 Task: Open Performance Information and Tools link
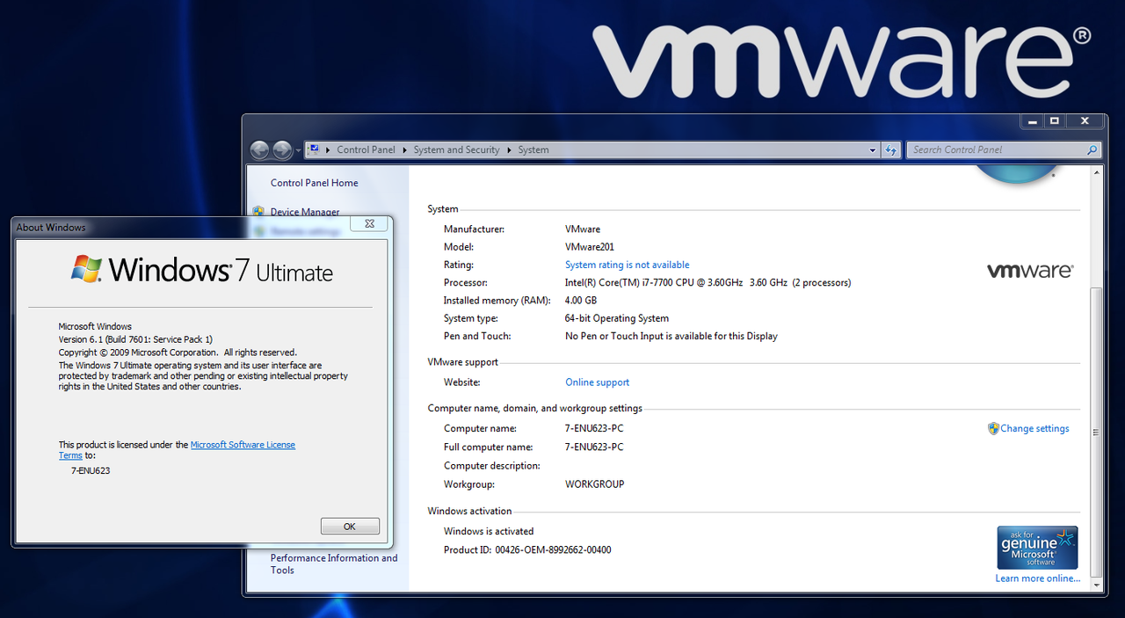tap(334, 563)
